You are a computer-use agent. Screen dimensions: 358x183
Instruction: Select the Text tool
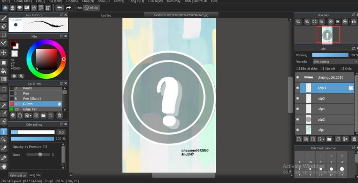pos(4,132)
